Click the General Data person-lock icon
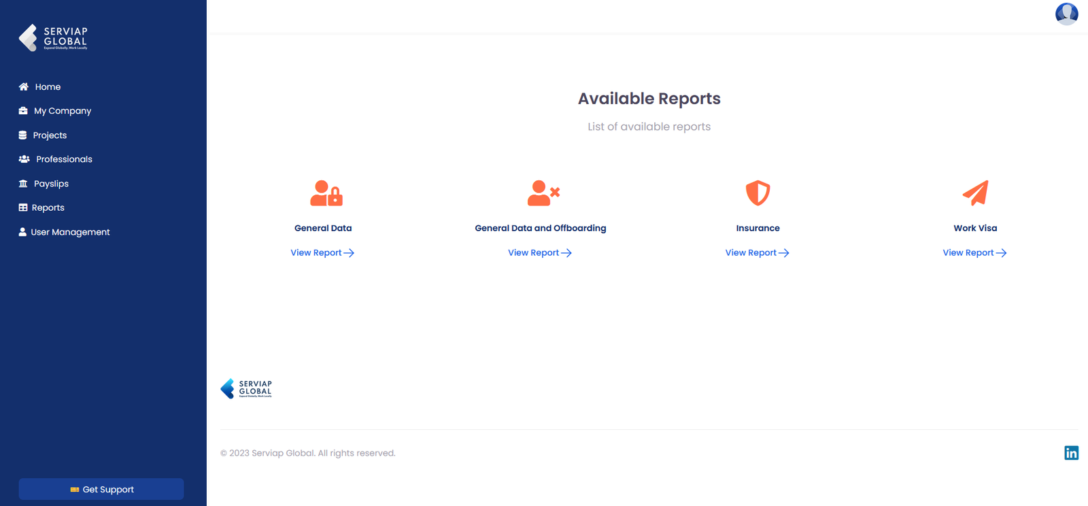The height and width of the screenshot is (506, 1088). [x=326, y=193]
